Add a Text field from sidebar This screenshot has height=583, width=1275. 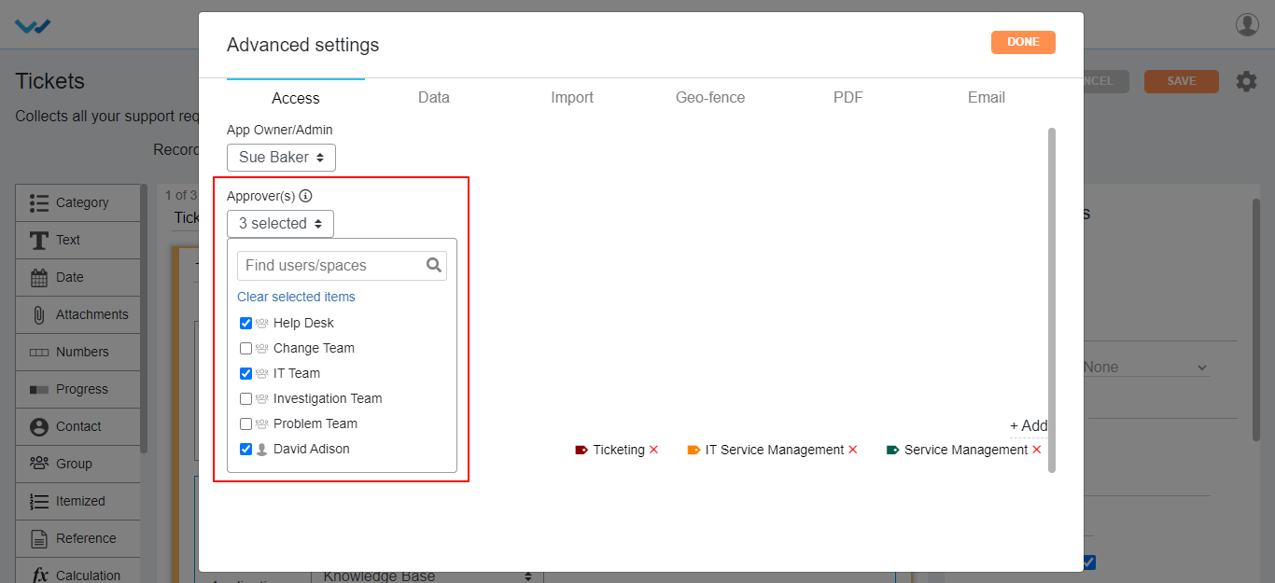[x=77, y=240]
